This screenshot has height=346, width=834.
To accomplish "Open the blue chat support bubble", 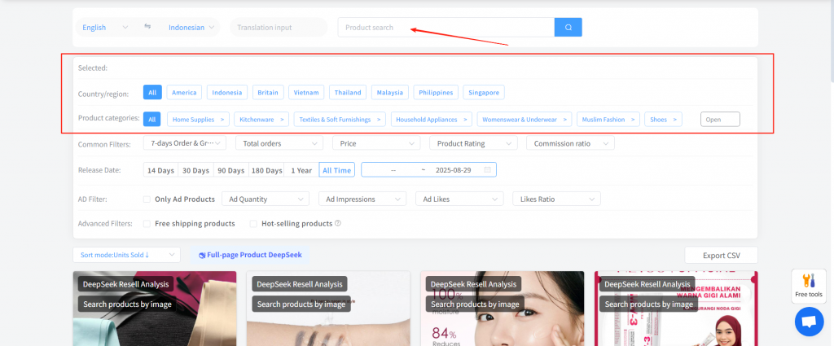I will pyautogui.click(x=809, y=322).
